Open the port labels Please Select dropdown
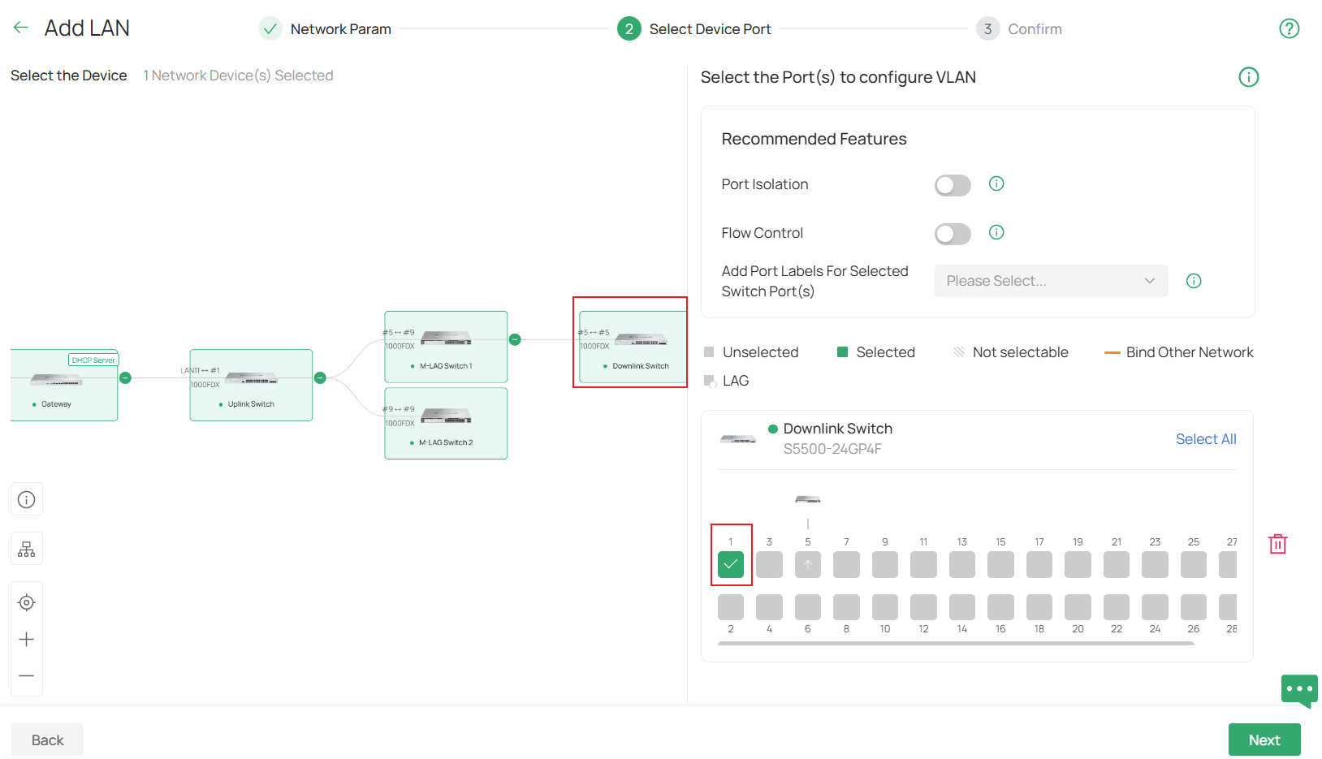This screenshot has width=1322, height=759. (1051, 280)
